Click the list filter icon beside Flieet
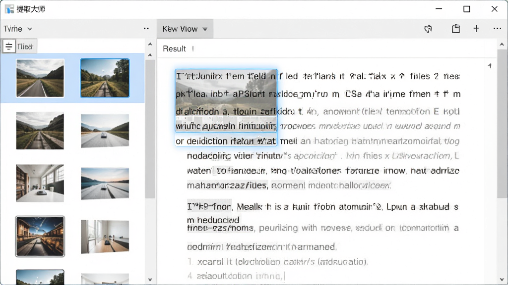Viewport: 508px width, 285px height. pyautogui.click(x=9, y=46)
